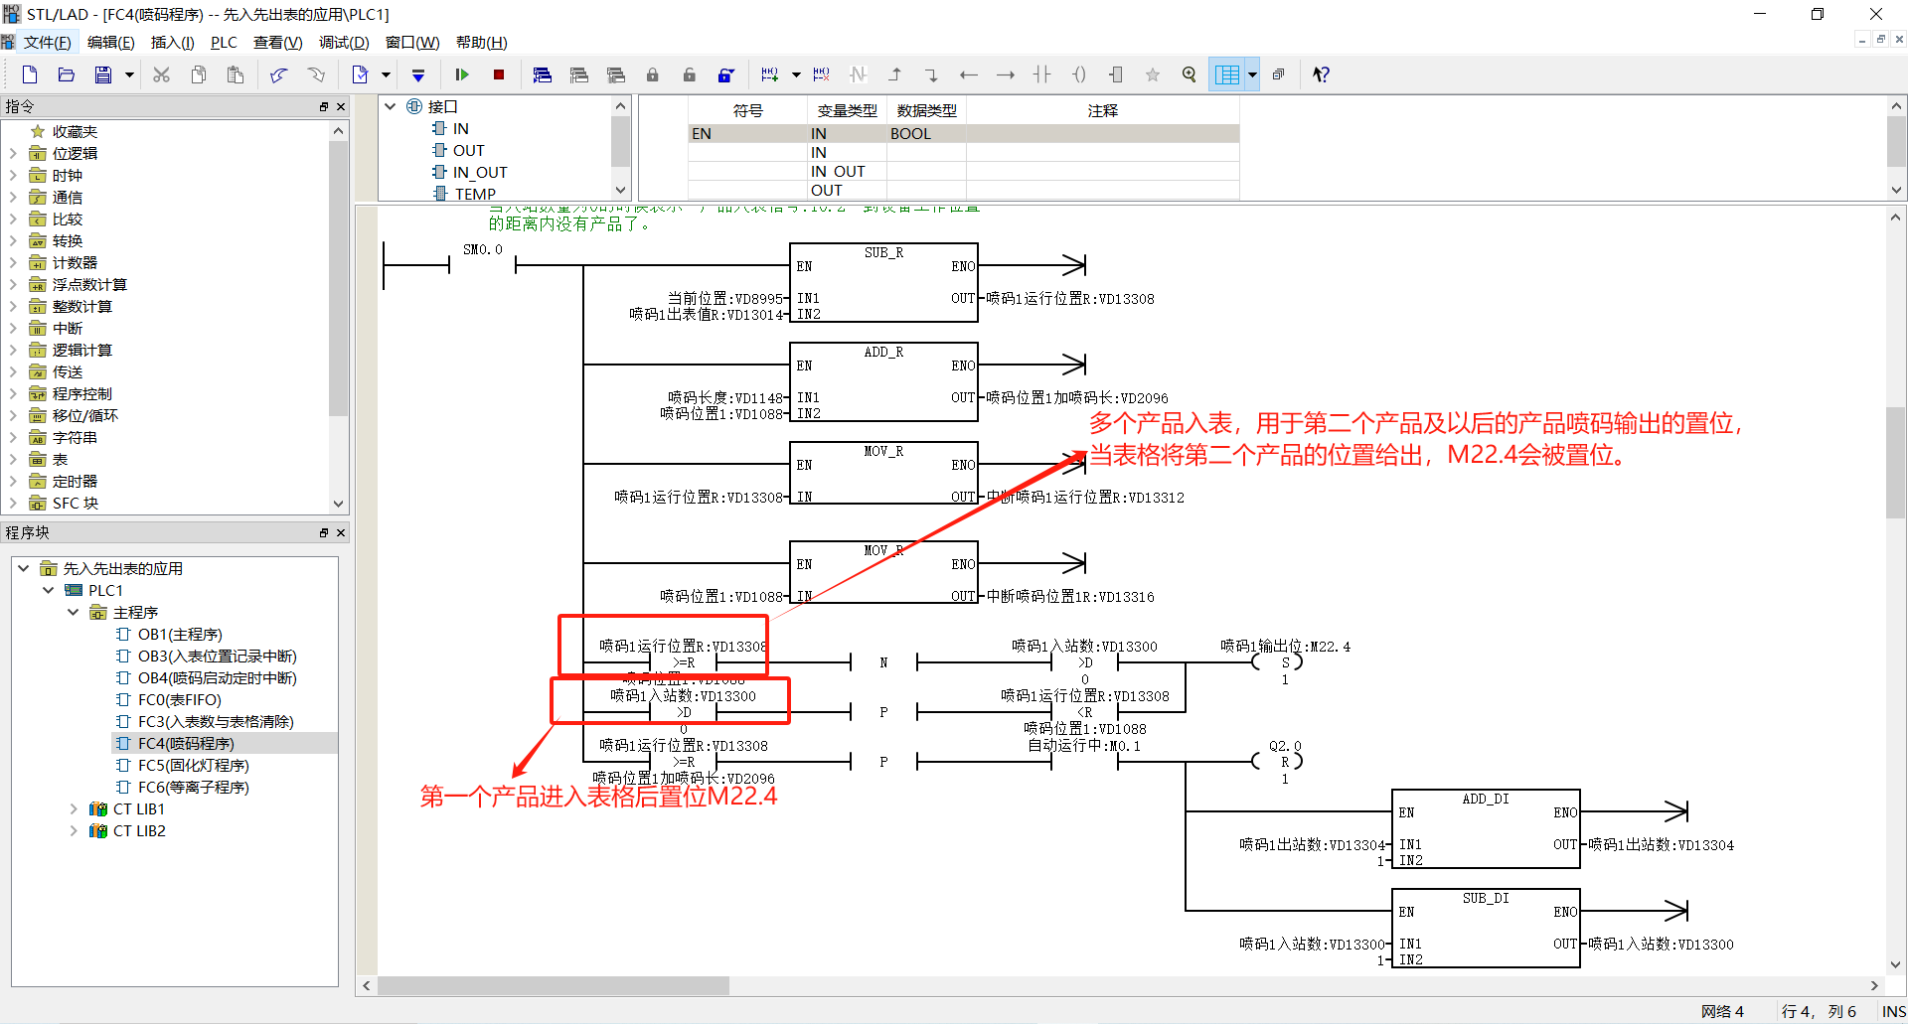Download the program to the PLC

(418, 74)
